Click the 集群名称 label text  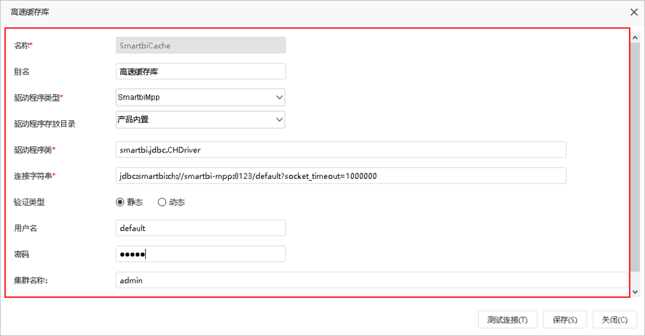pyautogui.click(x=31, y=280)
